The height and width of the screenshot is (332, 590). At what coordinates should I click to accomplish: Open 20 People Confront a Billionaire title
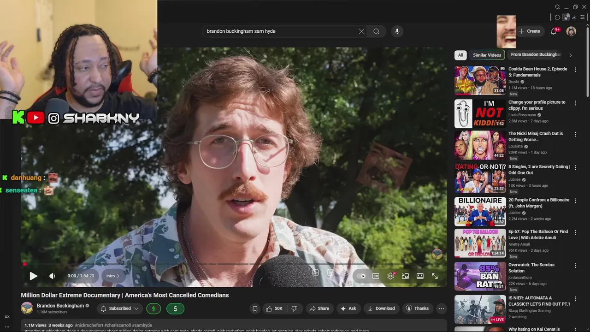point(539,203)
